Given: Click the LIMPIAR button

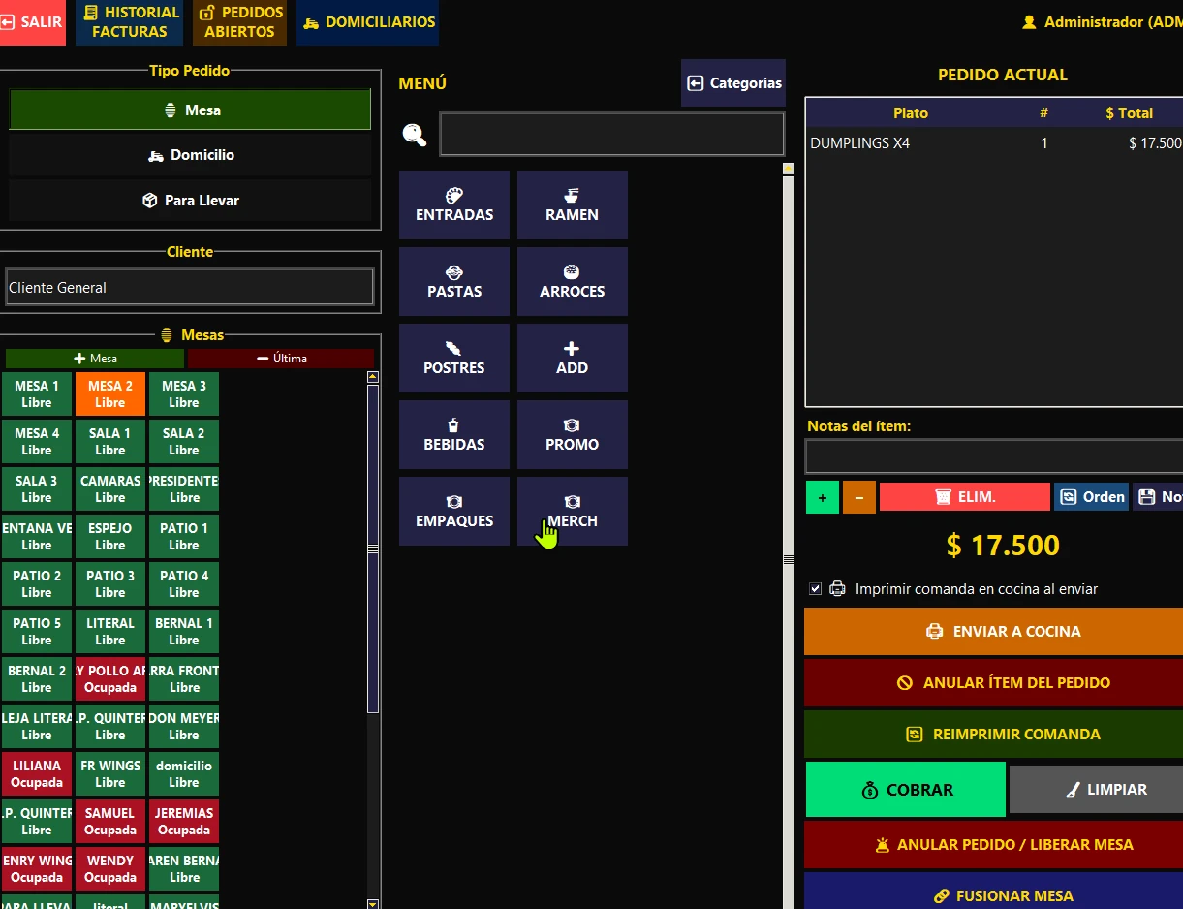Looking at the screenshot, I should coord(1096,790).
